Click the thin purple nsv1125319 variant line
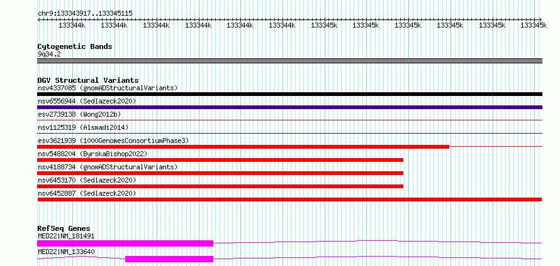The width and height of the screenshot is (560, 266). [x=289, y=134]
